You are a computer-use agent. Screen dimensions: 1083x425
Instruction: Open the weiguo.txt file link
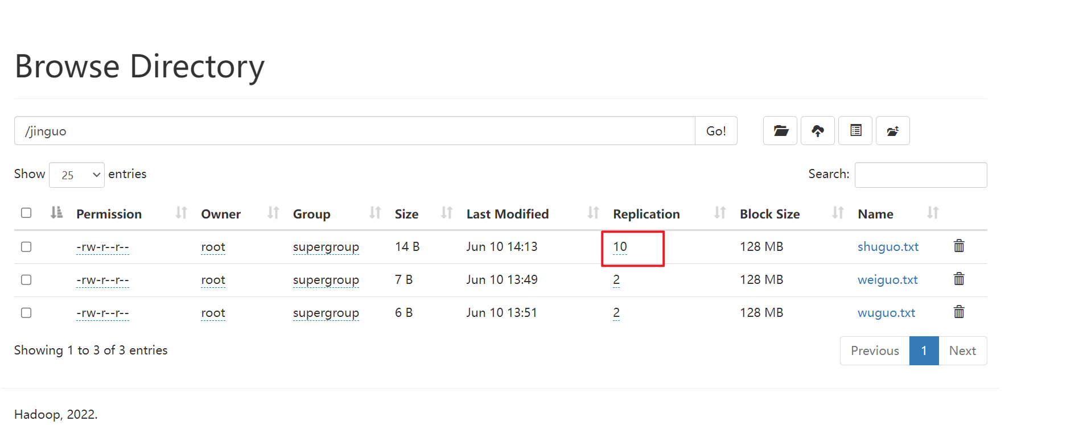(x=887, y=279)
